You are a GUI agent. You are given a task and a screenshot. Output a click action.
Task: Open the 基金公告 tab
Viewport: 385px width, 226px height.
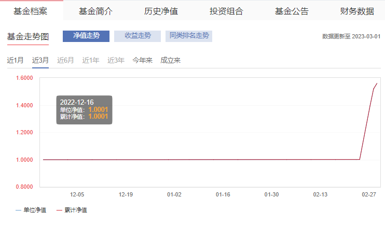292,11
